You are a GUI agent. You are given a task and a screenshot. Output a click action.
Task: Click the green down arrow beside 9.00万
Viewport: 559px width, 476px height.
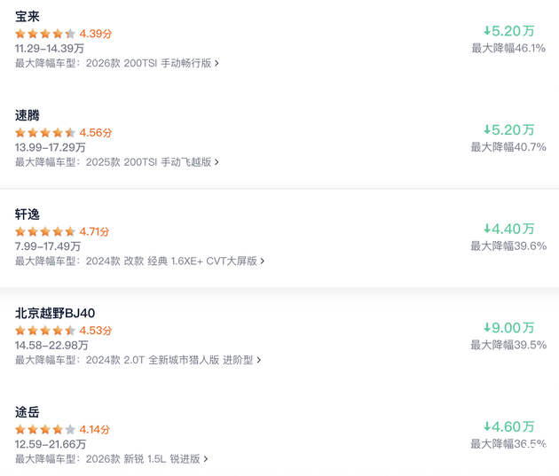click(487, 328)
